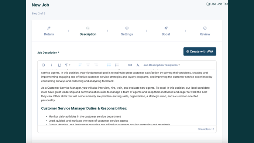
Task: Toggle bulleted list formatting
Action: (x=109, y=65)
